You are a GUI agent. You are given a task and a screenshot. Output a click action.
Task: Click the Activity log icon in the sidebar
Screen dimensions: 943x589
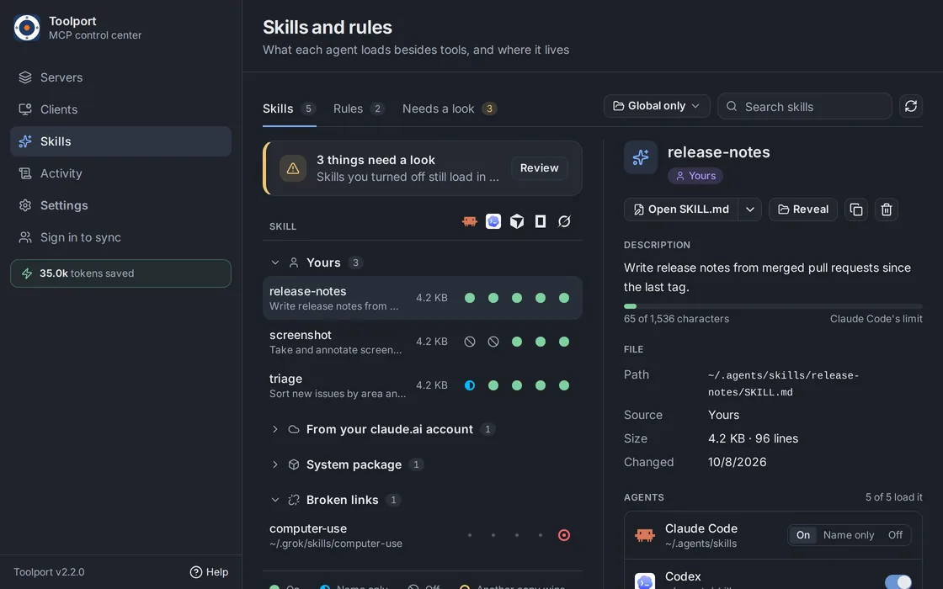point(25,173)
